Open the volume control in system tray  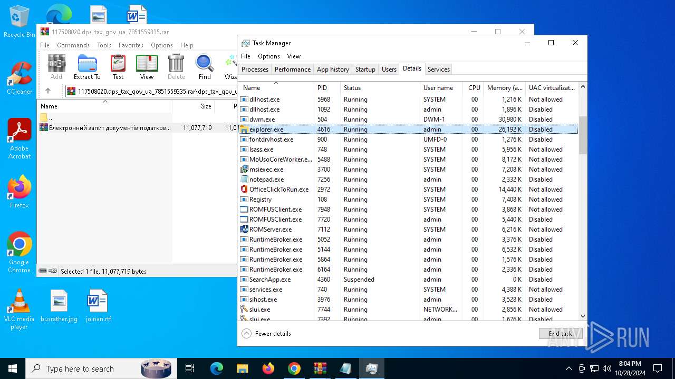[607, 368]
